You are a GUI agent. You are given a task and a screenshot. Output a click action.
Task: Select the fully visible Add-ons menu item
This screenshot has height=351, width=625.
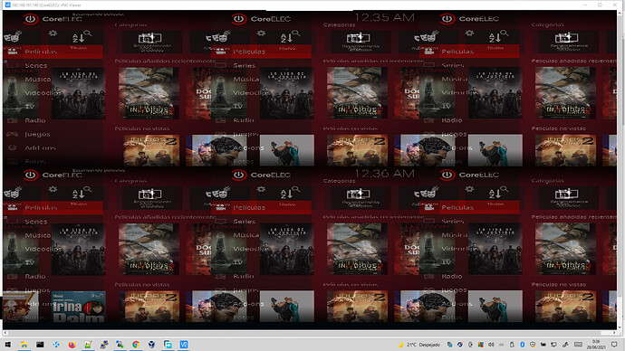(40, 148)
